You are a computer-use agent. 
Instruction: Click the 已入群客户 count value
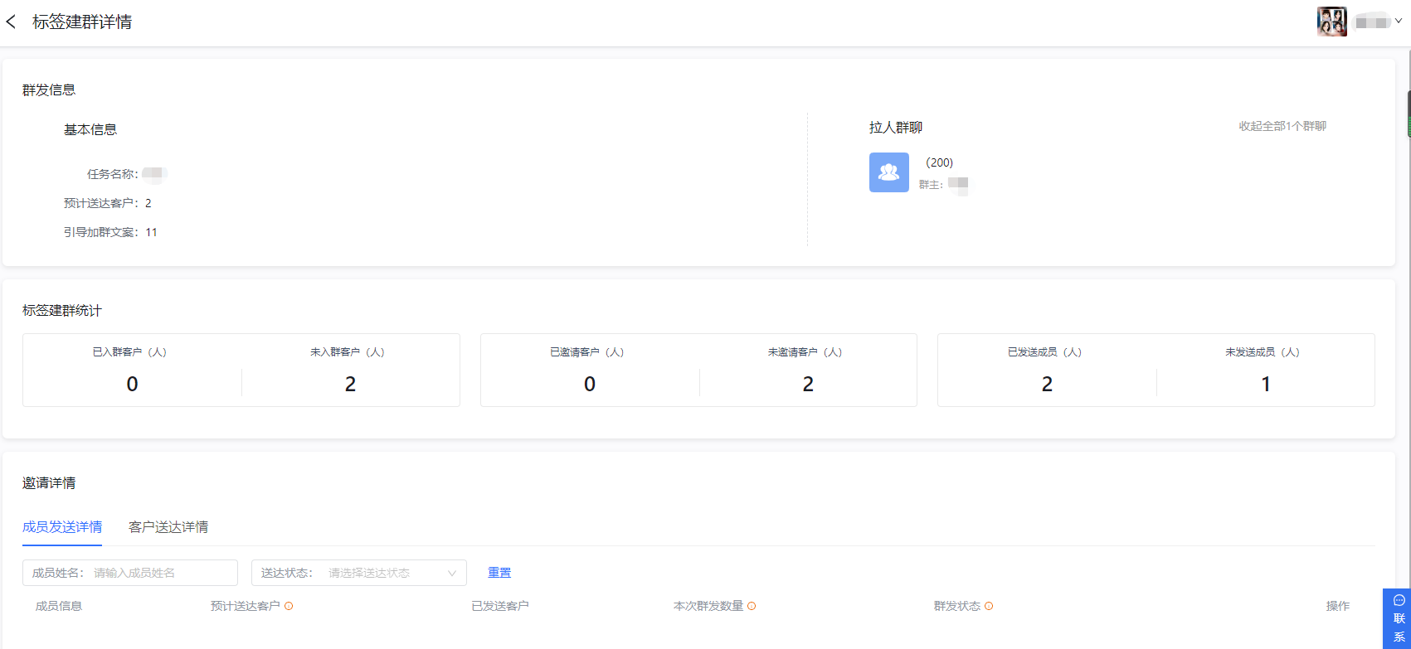132,384
